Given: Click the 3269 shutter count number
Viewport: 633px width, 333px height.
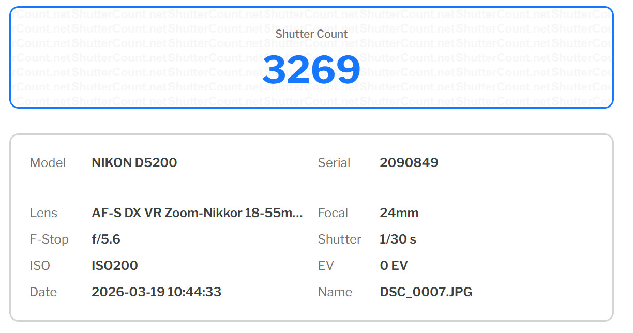Looking at the screenshot, I should tap(311, 70).
